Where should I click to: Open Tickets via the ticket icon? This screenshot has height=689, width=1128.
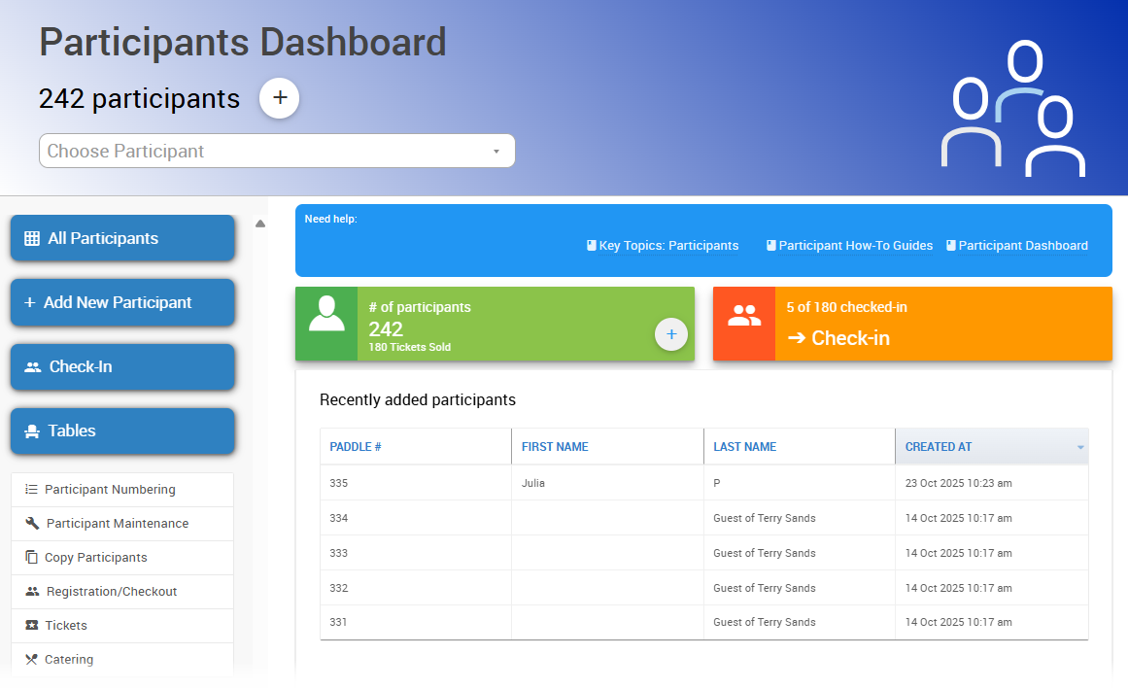point(31,625)
